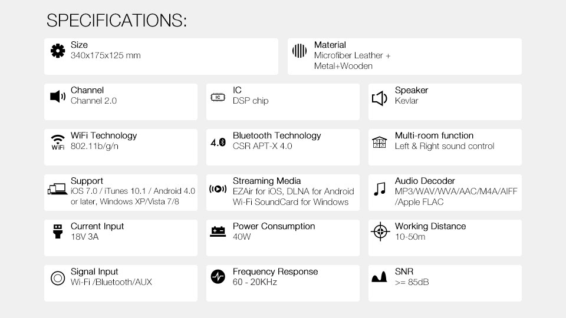
Task: Click the SNR waveform icon
Action: point(379,277)
